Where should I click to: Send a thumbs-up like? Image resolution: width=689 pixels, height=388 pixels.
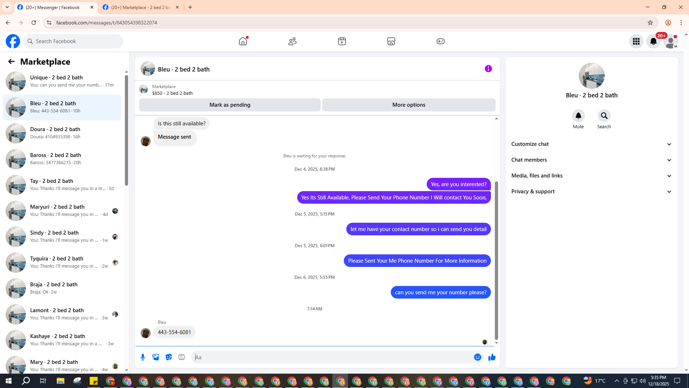pyautogui.click(x=492, y=357)
